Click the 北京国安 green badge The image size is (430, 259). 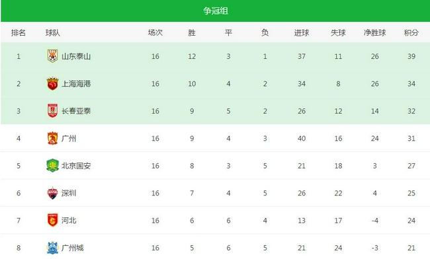52,165
